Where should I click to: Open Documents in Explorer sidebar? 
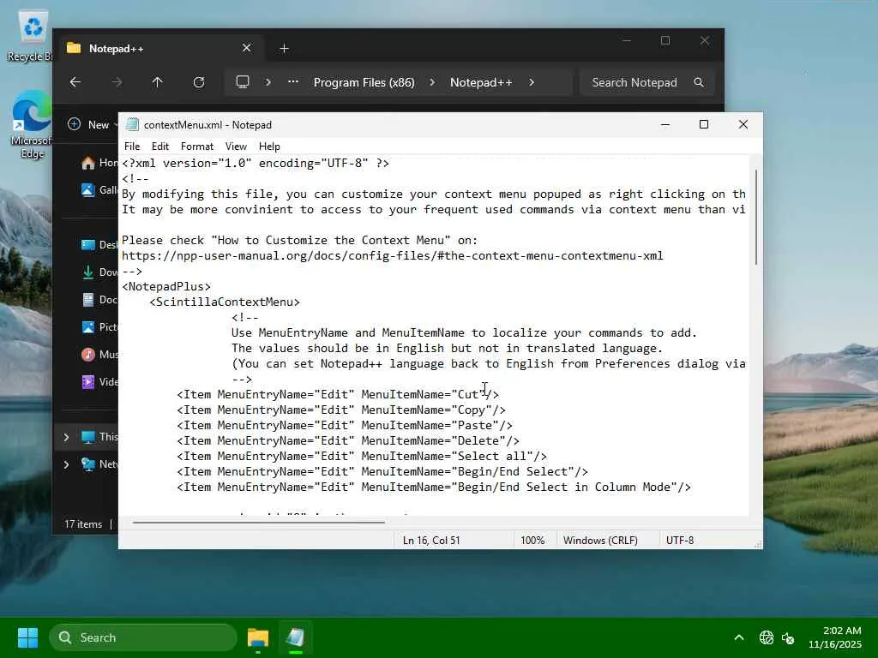99,299
